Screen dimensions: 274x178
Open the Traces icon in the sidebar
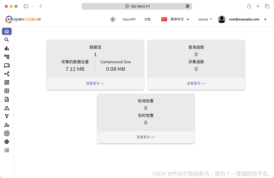click(x=7, y=57)
